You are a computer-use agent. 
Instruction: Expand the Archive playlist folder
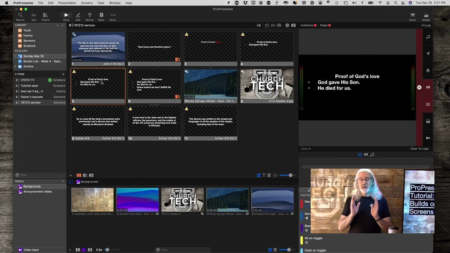(15, 66)
